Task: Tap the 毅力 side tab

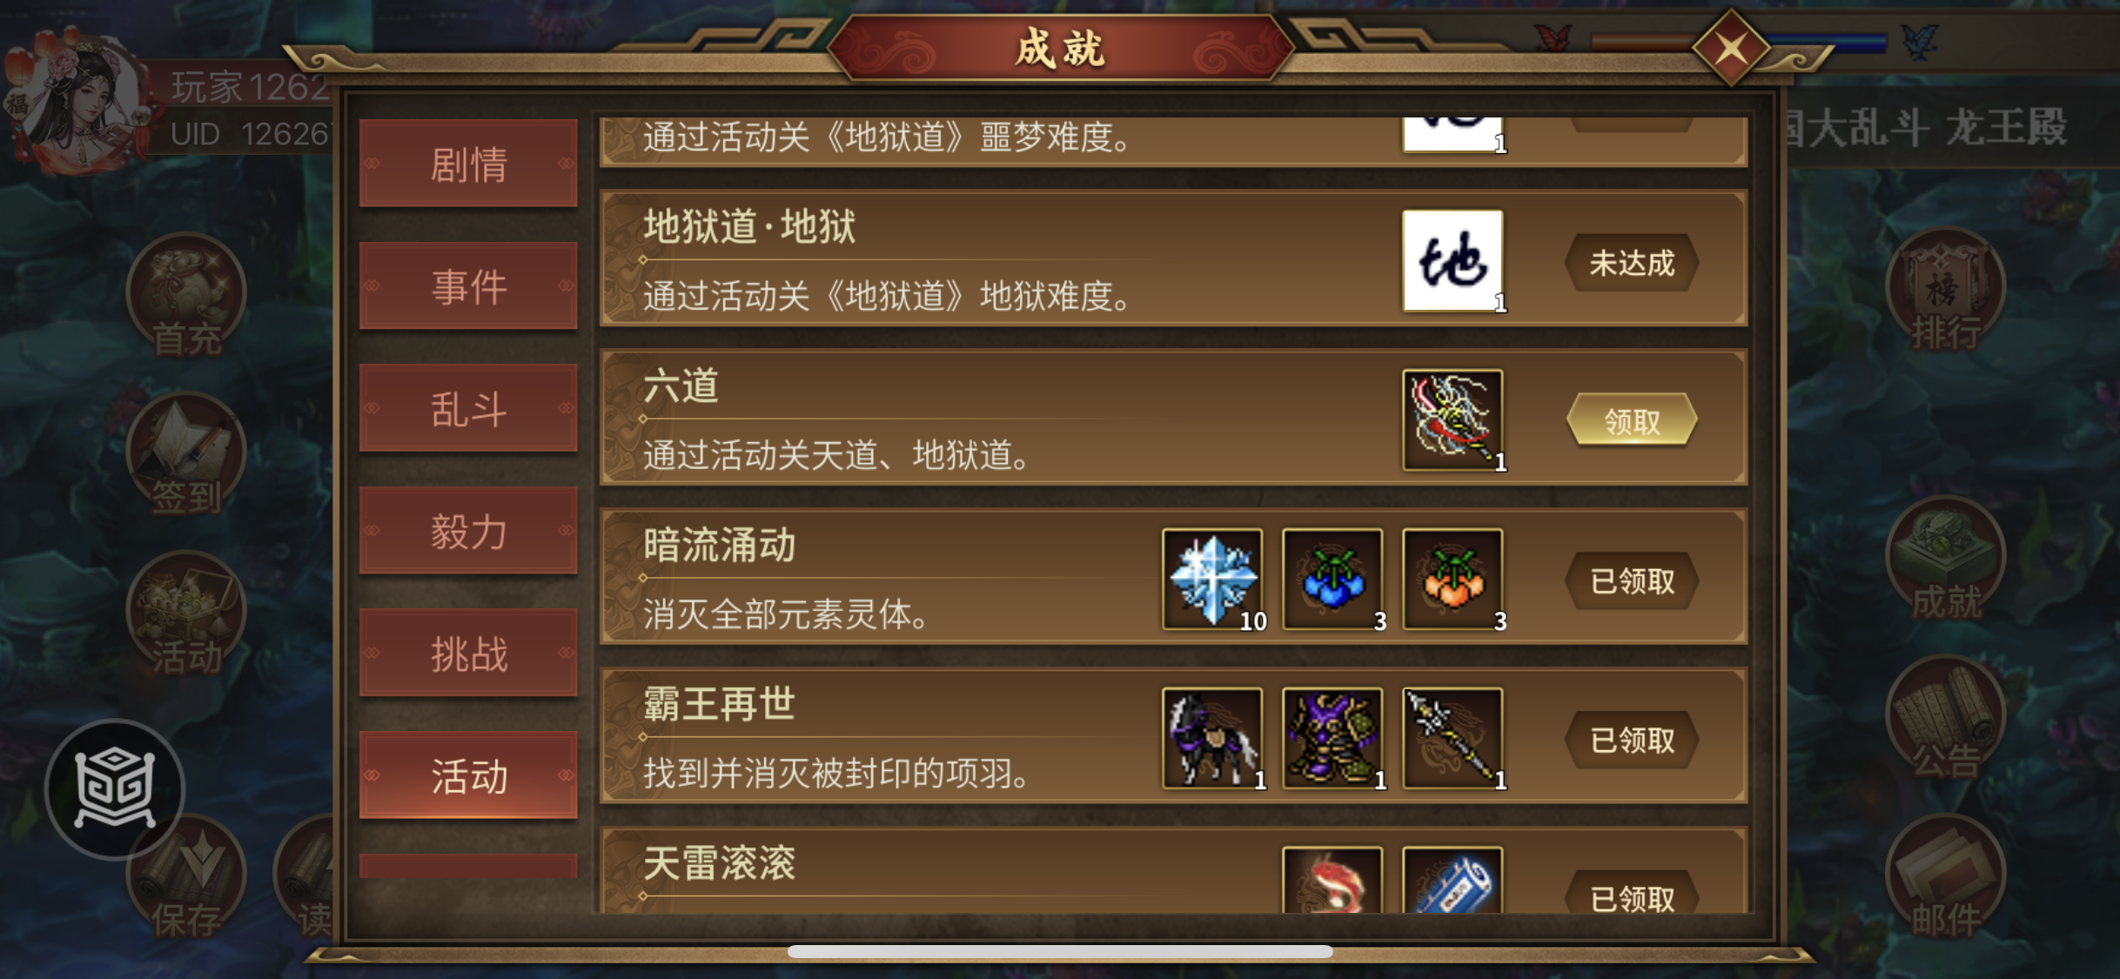Action: (468, 531)
